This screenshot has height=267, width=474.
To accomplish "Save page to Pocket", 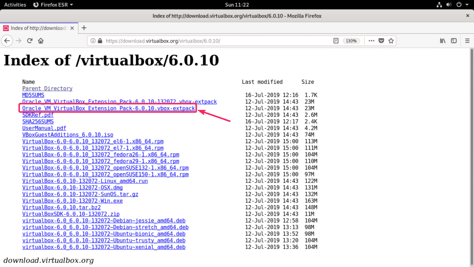I will [x=381, y=41].
